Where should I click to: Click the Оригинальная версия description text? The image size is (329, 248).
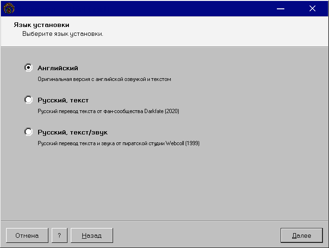[104, 79]
